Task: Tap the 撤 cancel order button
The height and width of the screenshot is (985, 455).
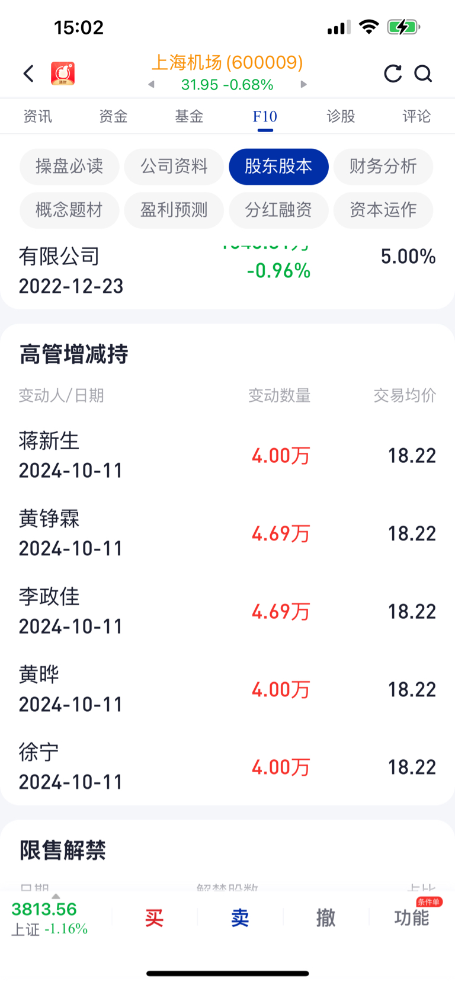Action: (326, 918)
